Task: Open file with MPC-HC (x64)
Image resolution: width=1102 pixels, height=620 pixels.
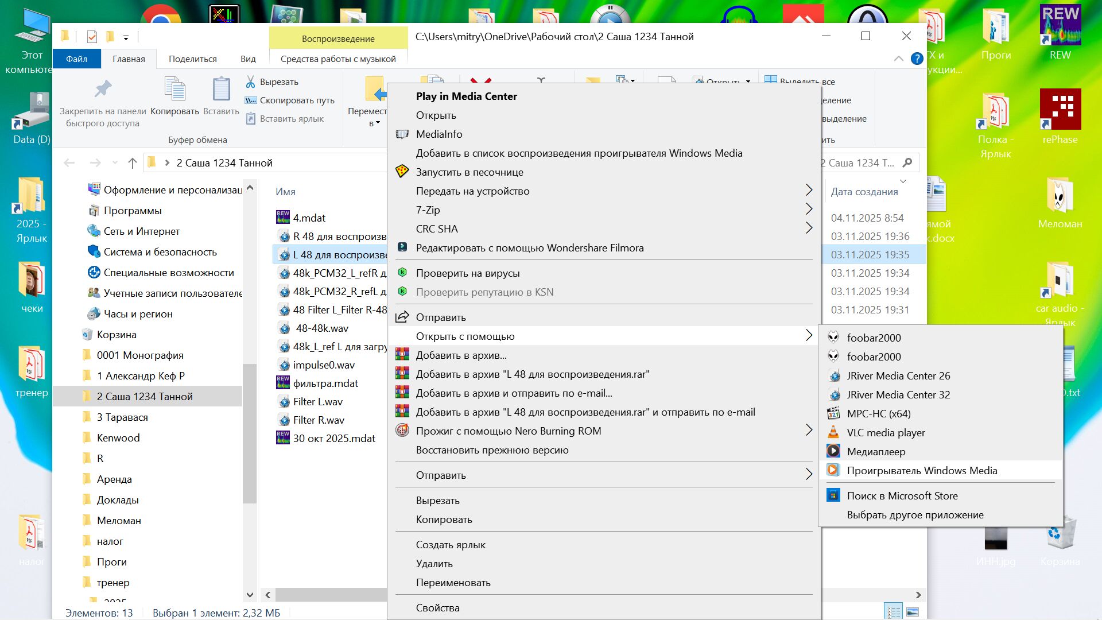Action: coord(878,413)
